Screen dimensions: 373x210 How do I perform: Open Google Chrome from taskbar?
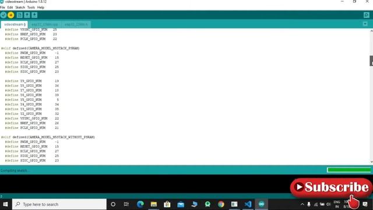pos(221,204)
